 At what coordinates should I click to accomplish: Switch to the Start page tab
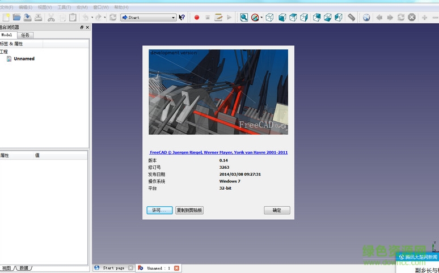coord(113,268)
